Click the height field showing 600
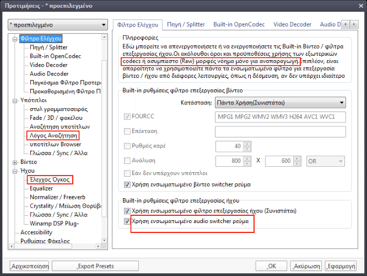367x276 pixels. coord(279,161)
